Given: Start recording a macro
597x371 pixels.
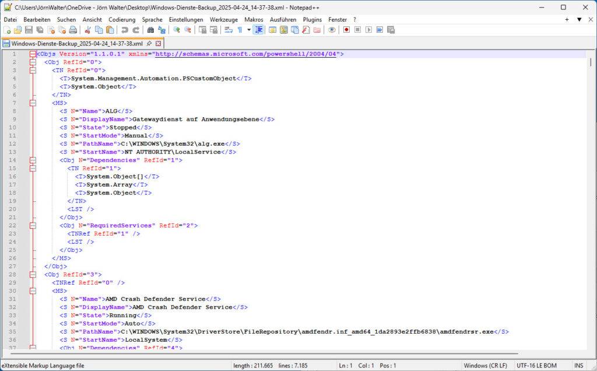Looking at the screenshot, I should point(346,29).
